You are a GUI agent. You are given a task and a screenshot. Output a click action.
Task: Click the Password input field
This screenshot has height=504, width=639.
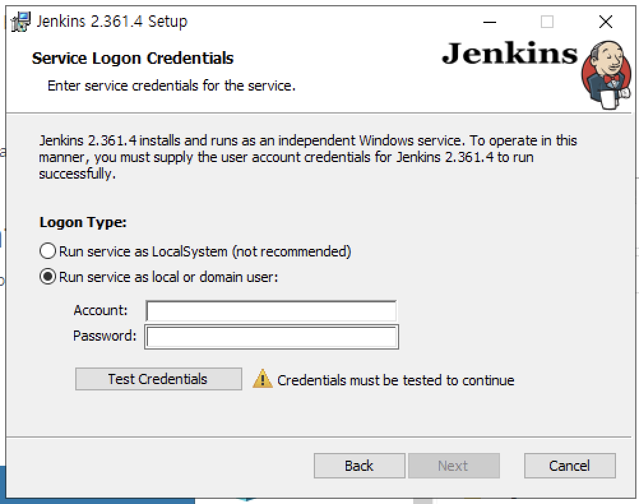pyautogui.click(x=272, y=337)
